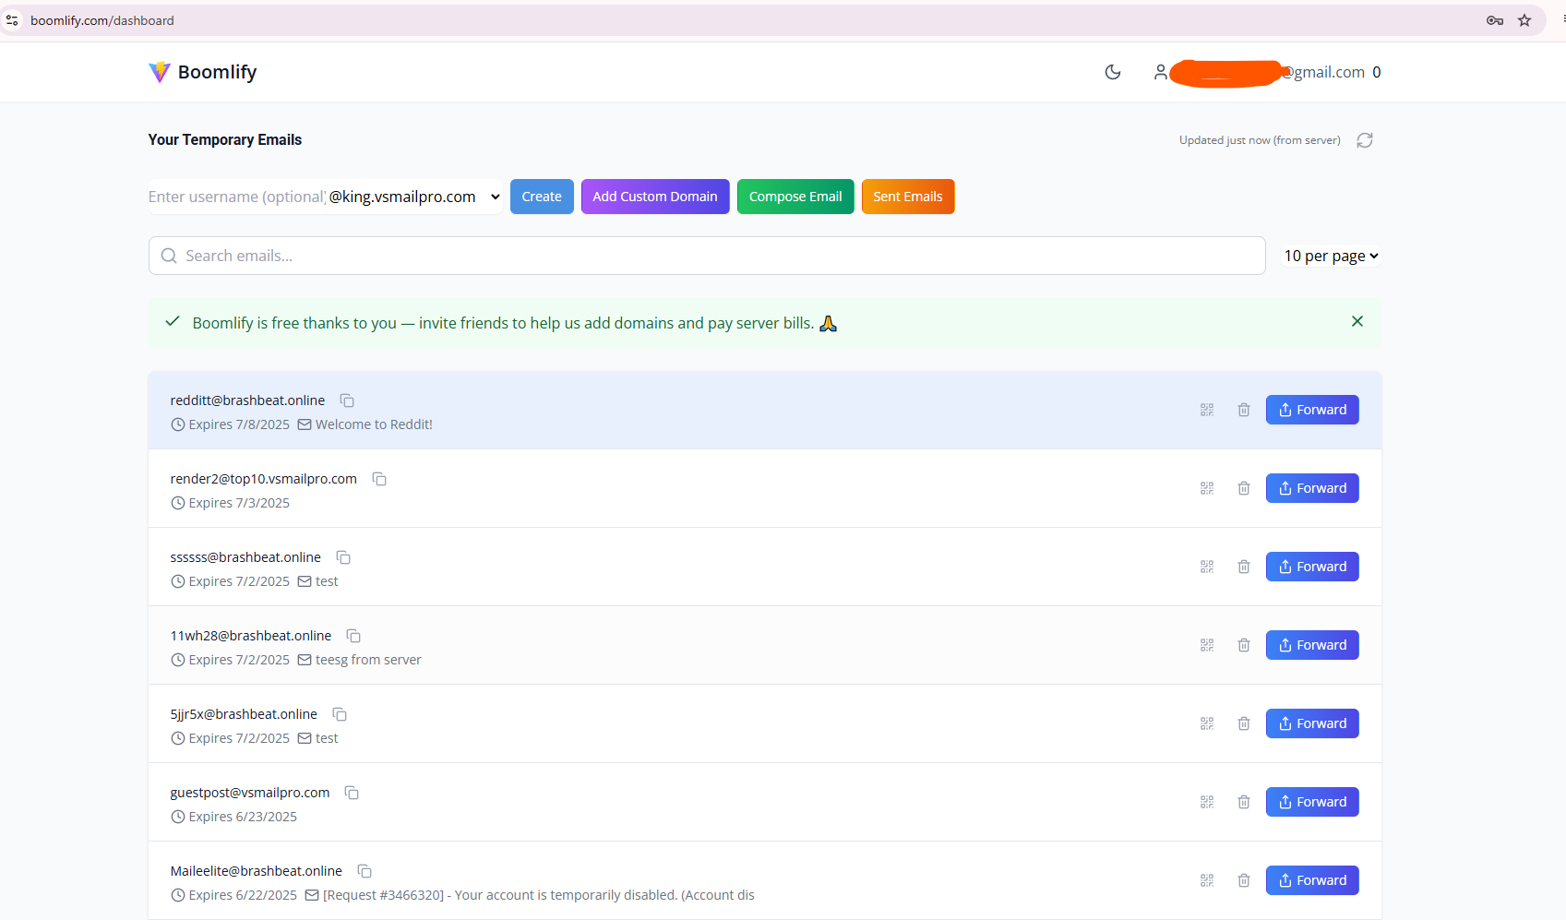
Task: Delete the render2@top10.vsmailpro.com email
Action: [1243, 488]
